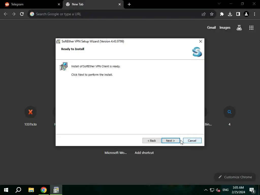Reload the current page

[x=22, y=14]
